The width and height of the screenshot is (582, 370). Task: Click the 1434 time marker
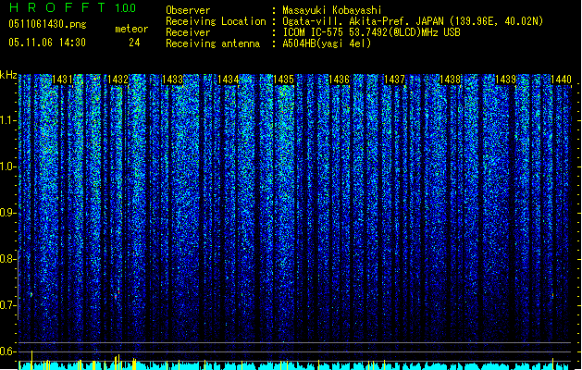(x=229, y=80)
